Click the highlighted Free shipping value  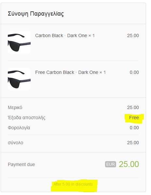tap(134, 118)
